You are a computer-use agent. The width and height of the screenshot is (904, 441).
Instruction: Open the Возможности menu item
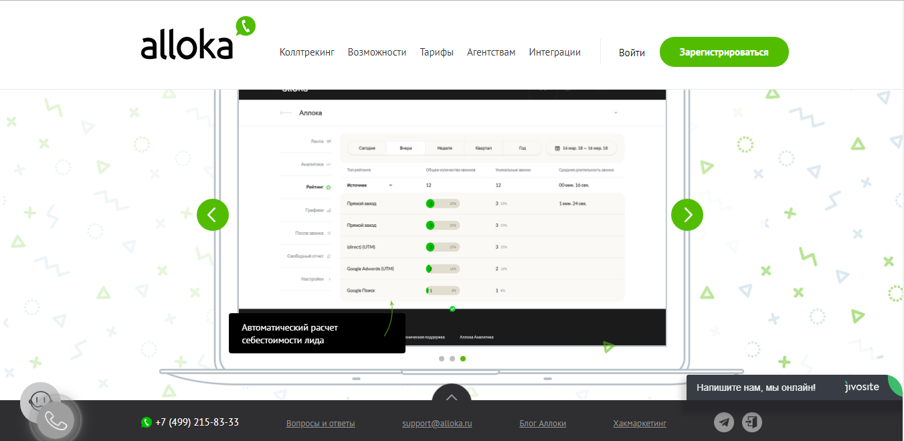[377, 52]
